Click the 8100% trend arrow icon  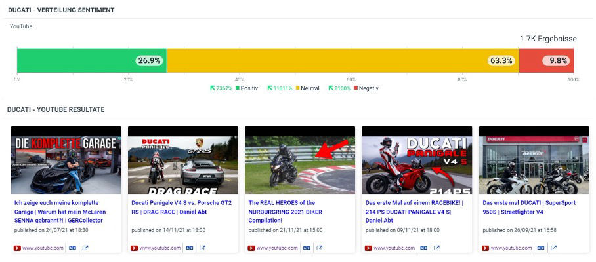(x=331, y=88)
